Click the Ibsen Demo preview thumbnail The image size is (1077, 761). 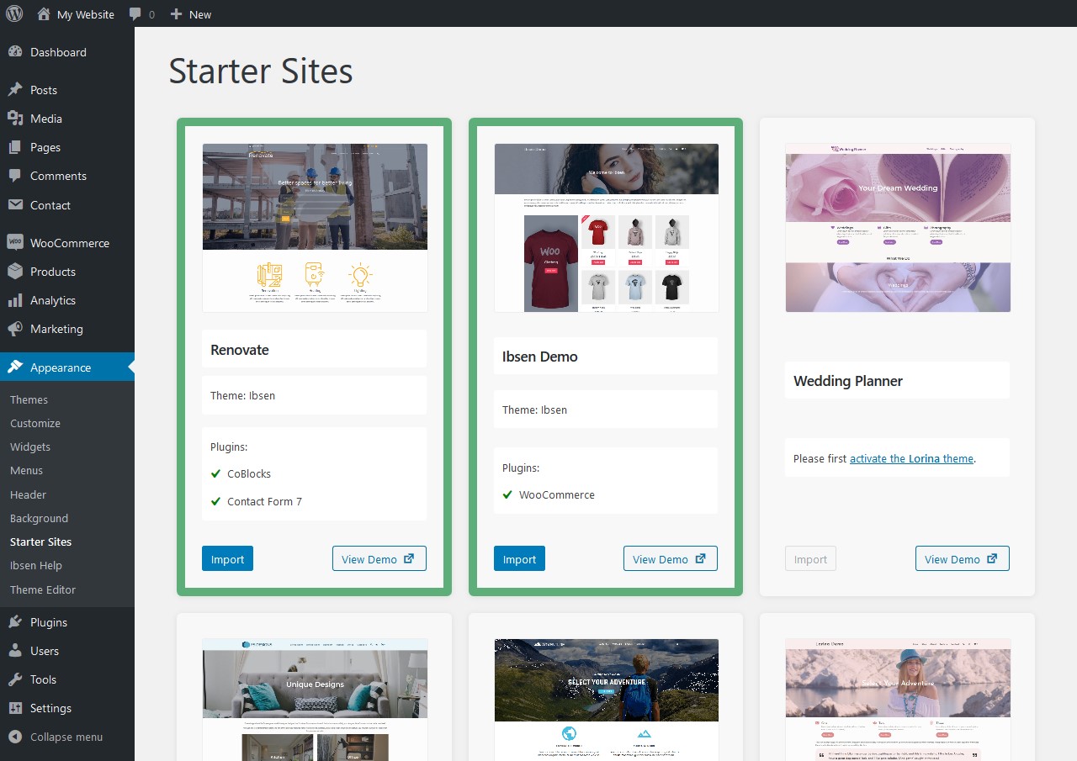pos(607,227)
